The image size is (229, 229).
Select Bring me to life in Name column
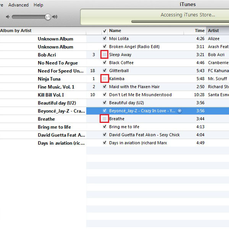[124, 127]
